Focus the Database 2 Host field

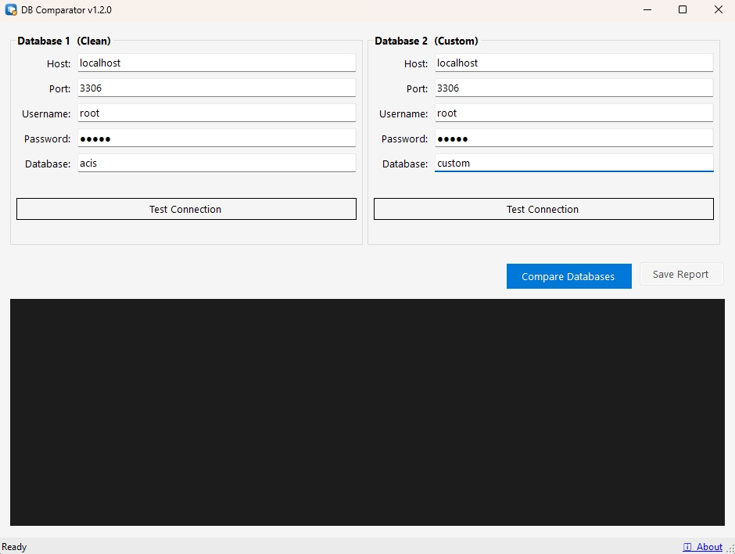click(574, 63)
